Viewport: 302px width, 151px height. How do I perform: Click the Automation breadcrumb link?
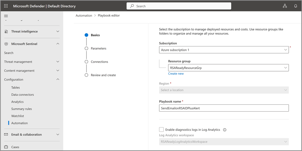point(84,16)
